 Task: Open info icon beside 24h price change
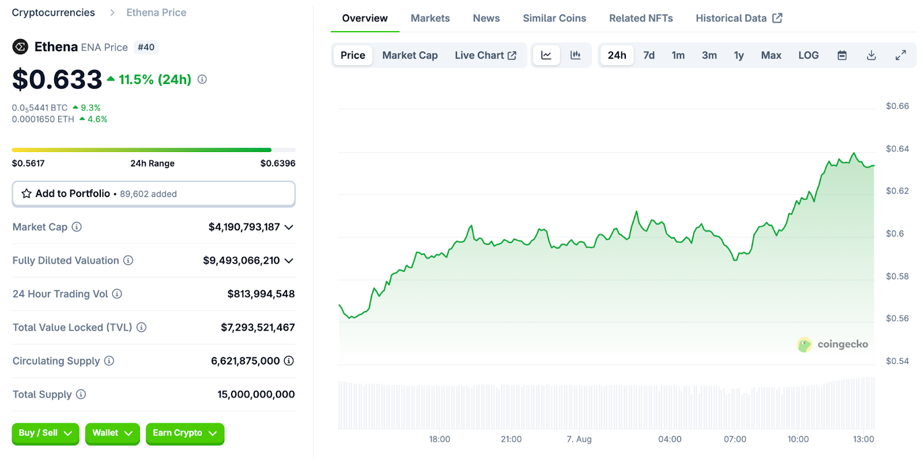point(202,79)
